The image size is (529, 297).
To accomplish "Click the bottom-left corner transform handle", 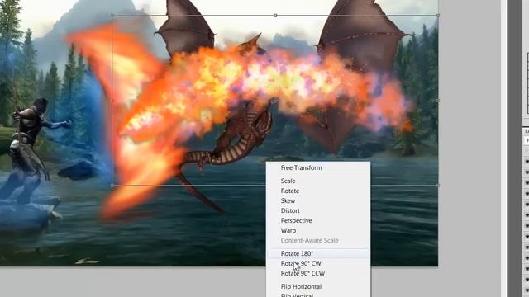I will pyautogui.click(x=112, y=185).
